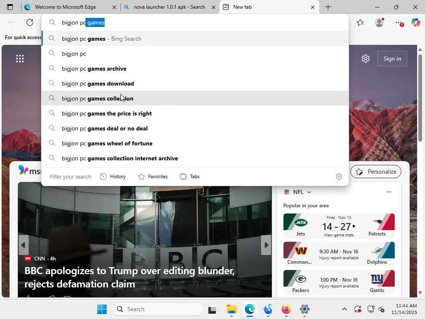This screenshot has width=425, height=319.
Task: Open the NFL card more options ellipsis
Action: [x=388, y=192]
